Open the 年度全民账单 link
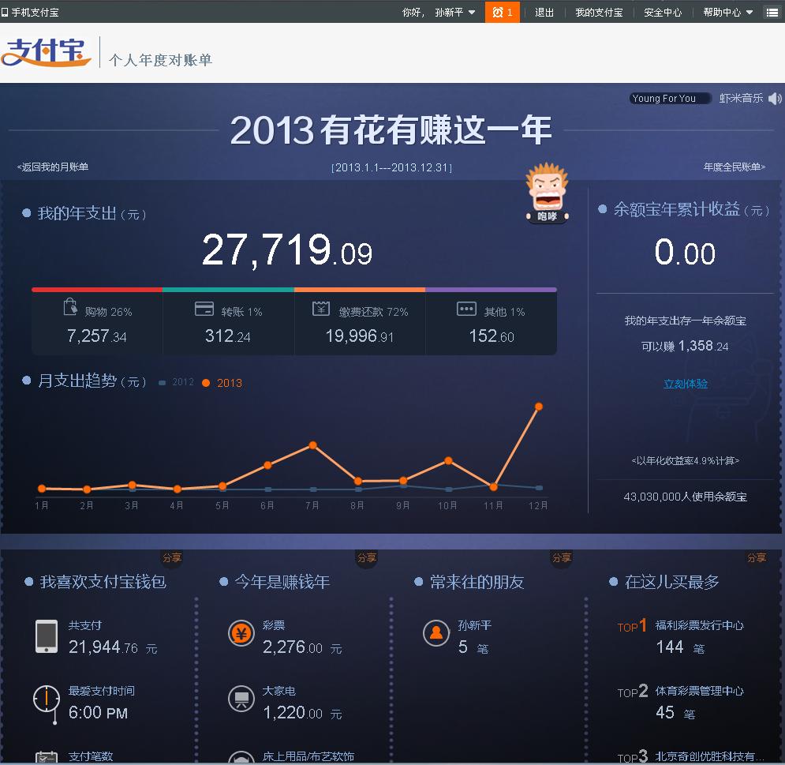Image resolution: width=785 pixels, height=765 pixels. pyautogui.click(x=734, y=167)
